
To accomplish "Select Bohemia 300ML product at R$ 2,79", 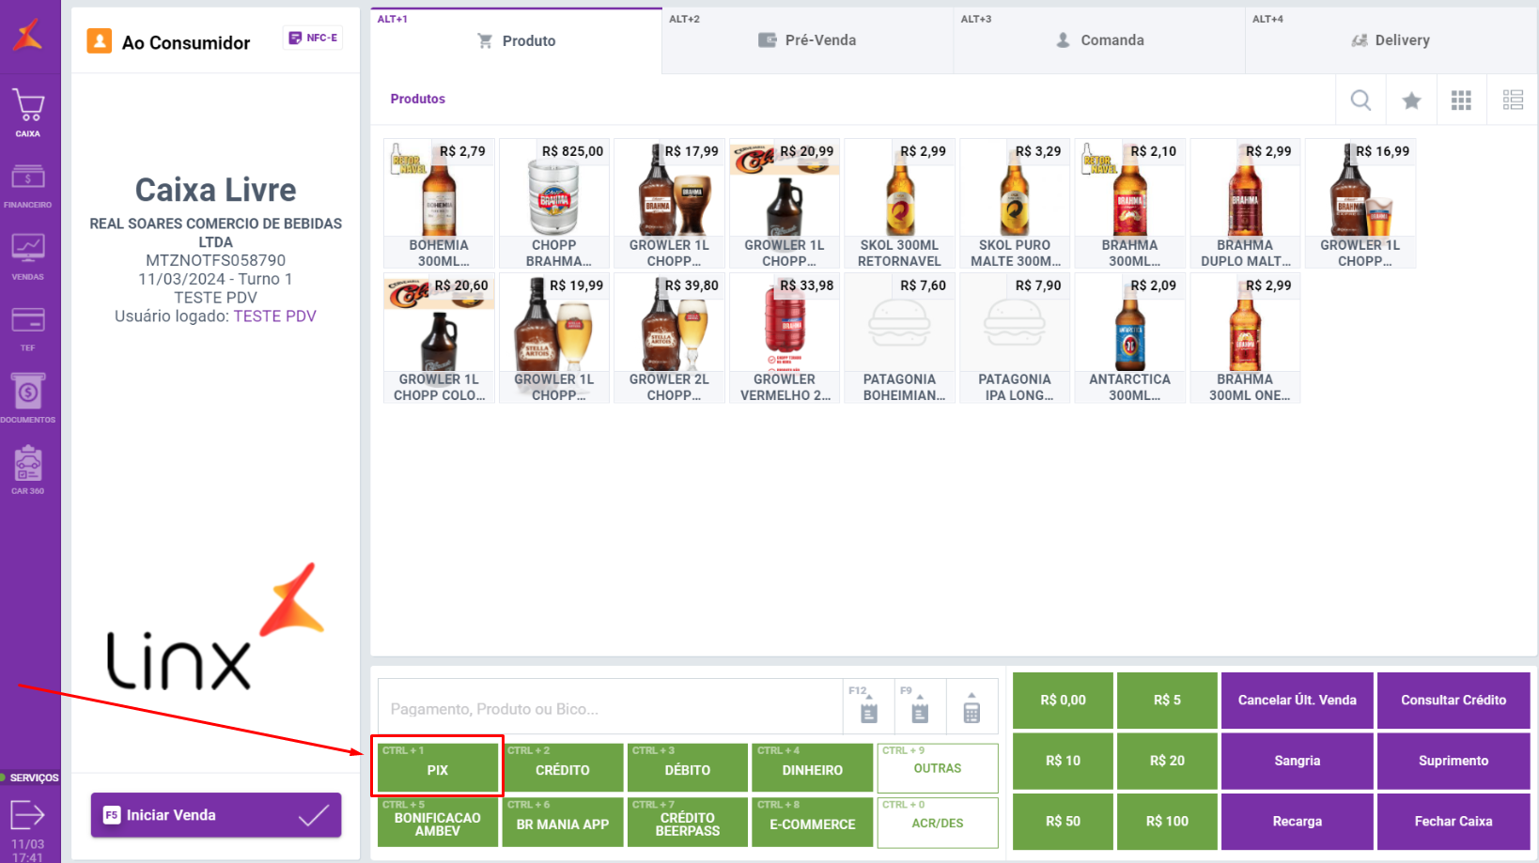I will tap(439, 204).
